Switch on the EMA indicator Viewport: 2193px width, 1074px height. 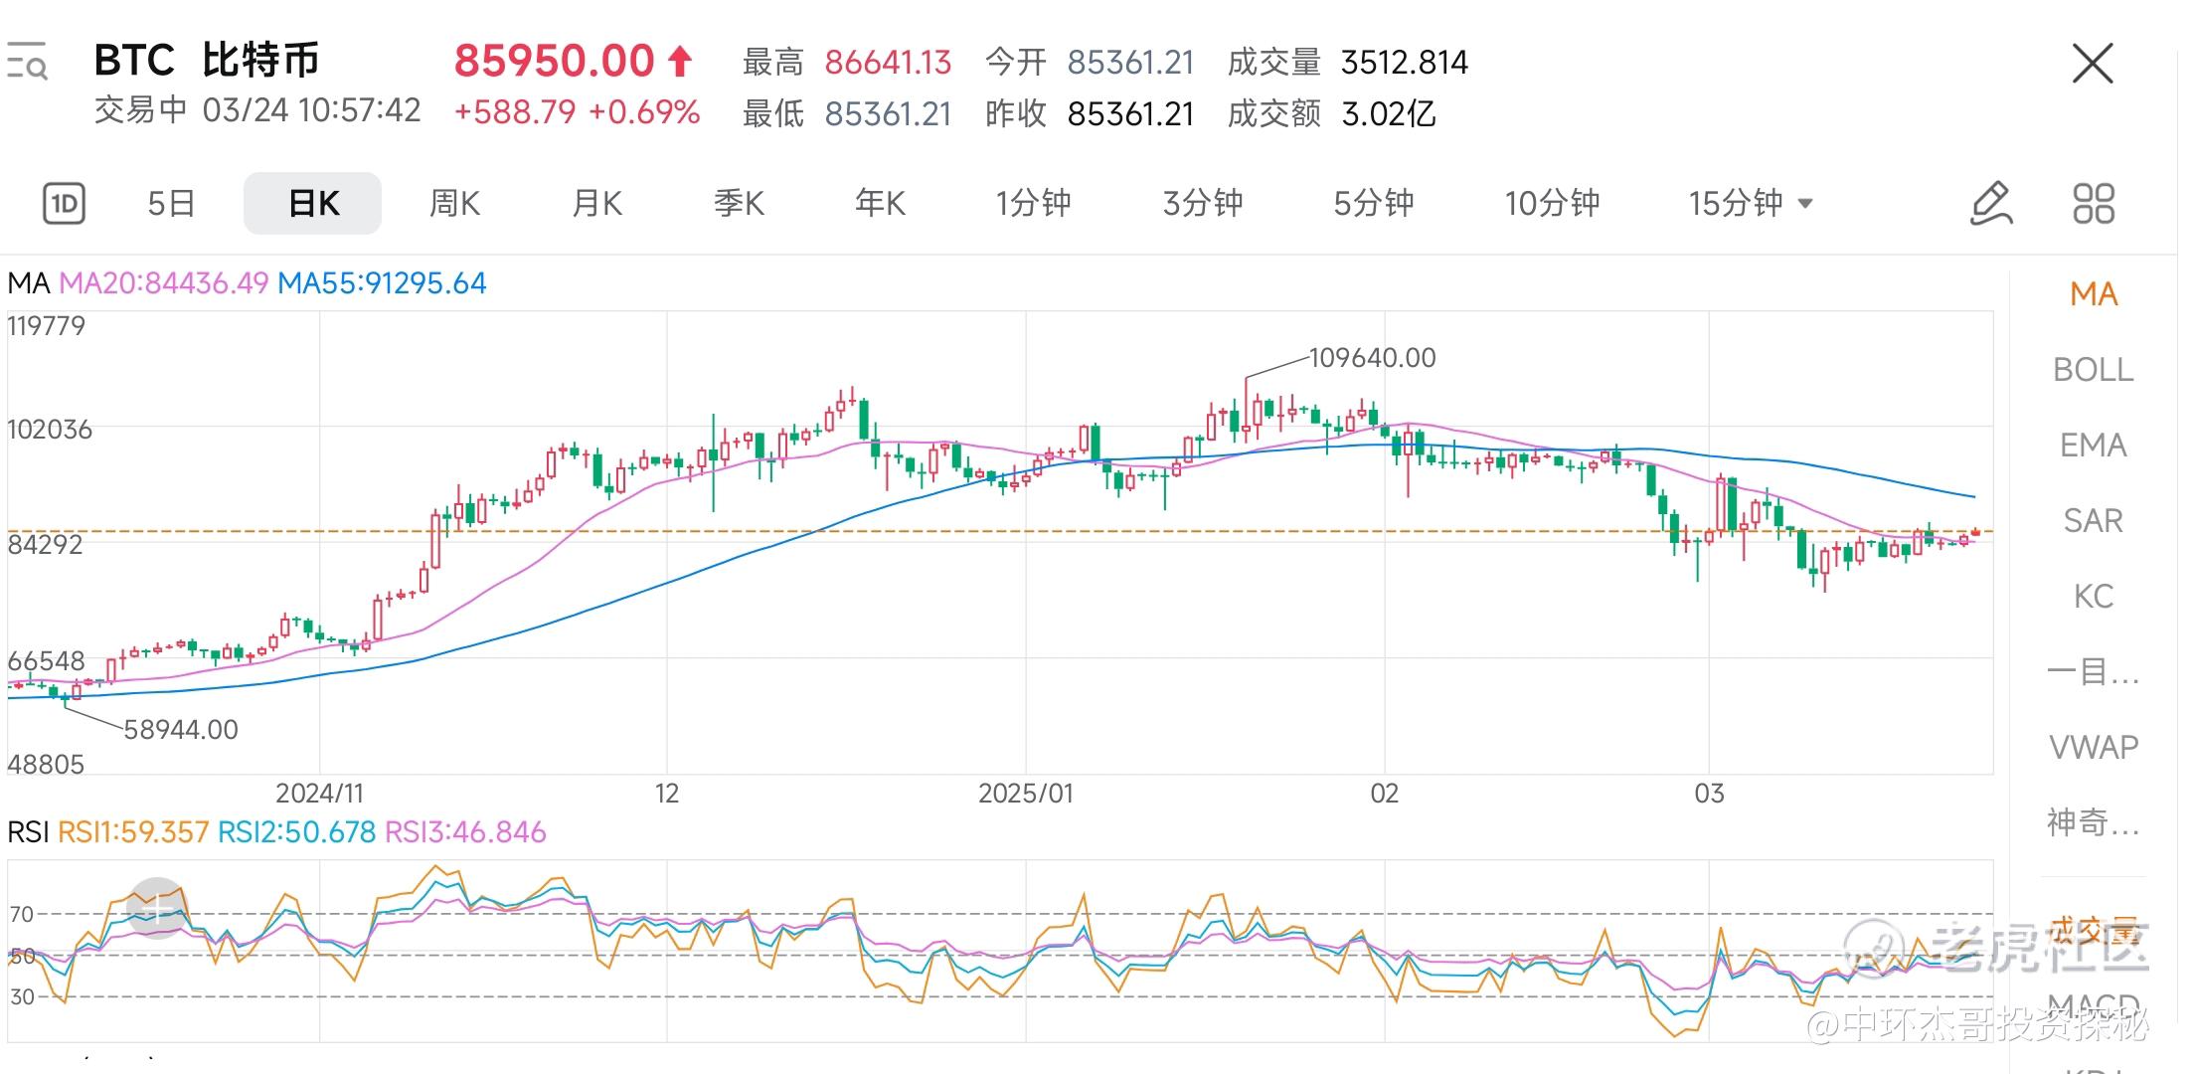2093,446
